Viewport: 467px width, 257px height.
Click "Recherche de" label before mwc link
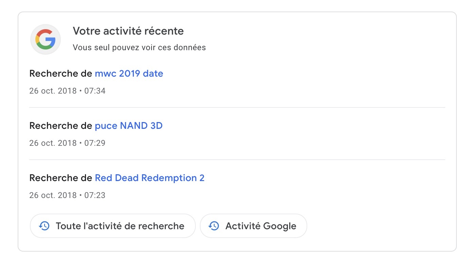click(60, 74)
